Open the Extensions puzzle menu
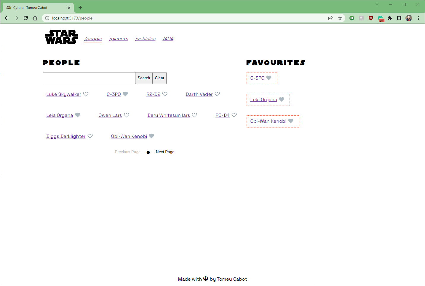Image resolution: width=425 pixels, height=286 pixels. click(390, 18)
